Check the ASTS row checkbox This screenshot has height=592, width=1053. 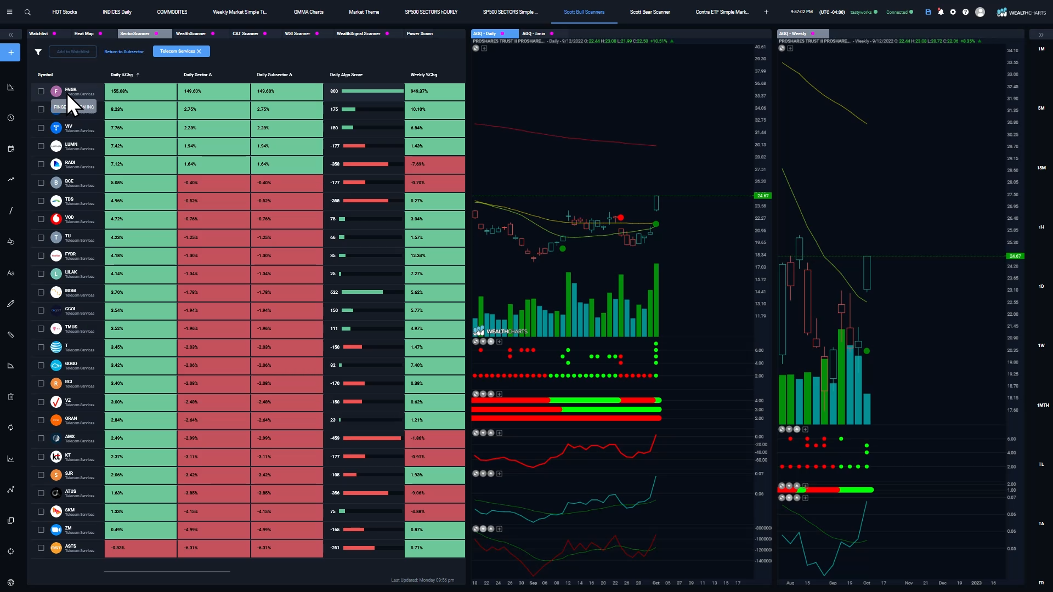[41, 548]
